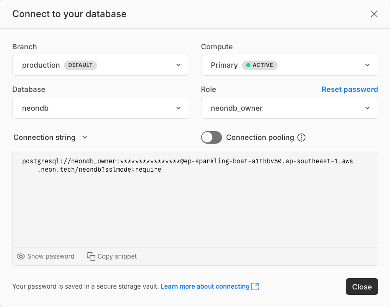Viewport: 390px width, 307px height.
Task: Click the DEFAULT badge on production branch
Action: 80,65
